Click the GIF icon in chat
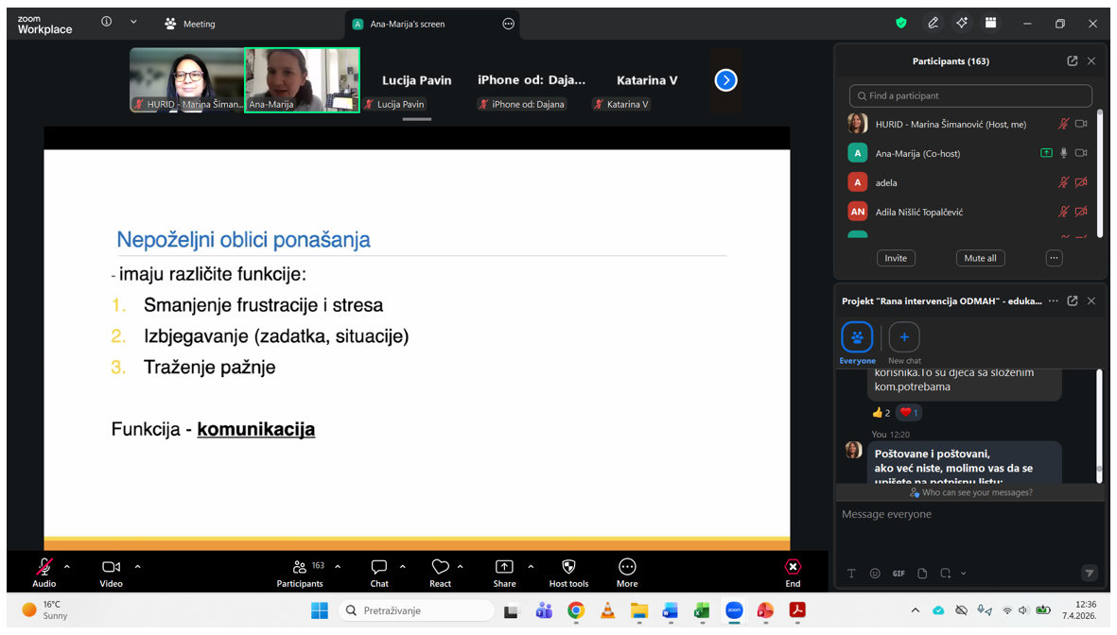The height and width of the screenshot is (635, 1117). pos(899,574)
